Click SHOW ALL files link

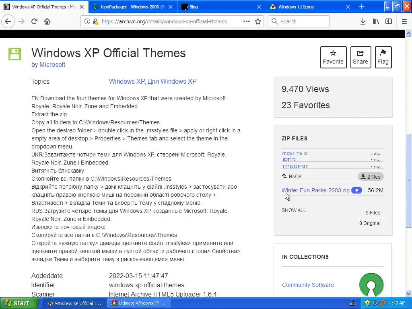[294, 210]
